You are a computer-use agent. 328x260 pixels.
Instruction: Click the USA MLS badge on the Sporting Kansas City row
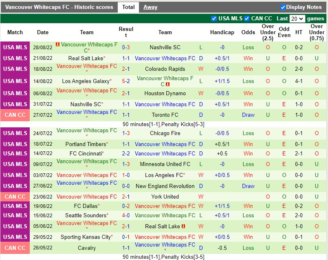coord(15,237)
